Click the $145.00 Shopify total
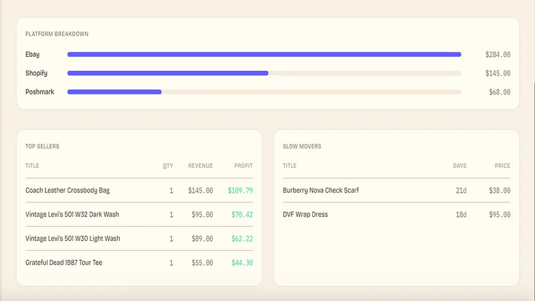Screen dimensions: 535x301 pos(498,73)
